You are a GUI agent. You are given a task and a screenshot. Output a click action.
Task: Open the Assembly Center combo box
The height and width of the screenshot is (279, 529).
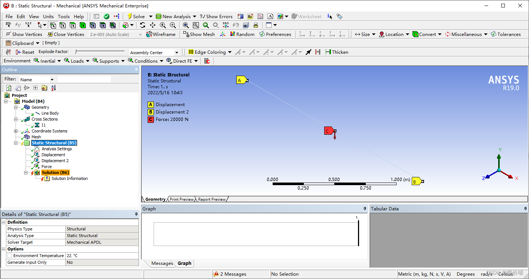154,52
